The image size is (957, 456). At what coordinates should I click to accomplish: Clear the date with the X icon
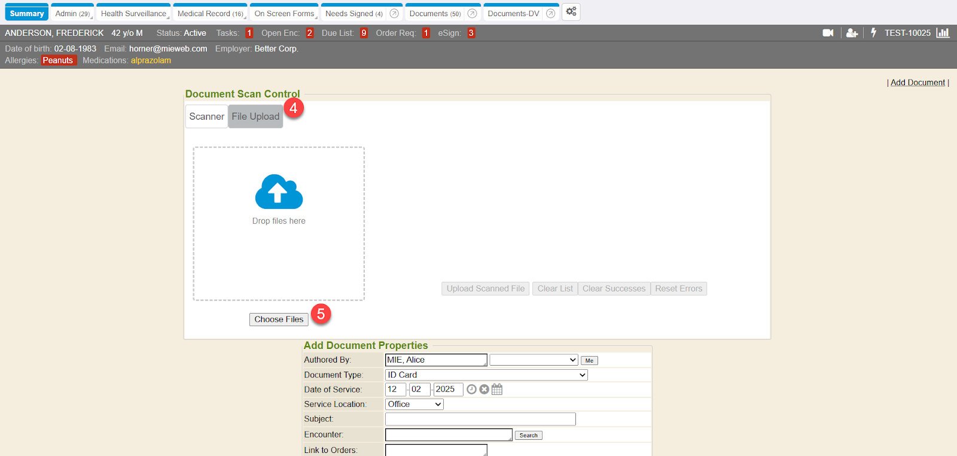[x=484, y=390]
